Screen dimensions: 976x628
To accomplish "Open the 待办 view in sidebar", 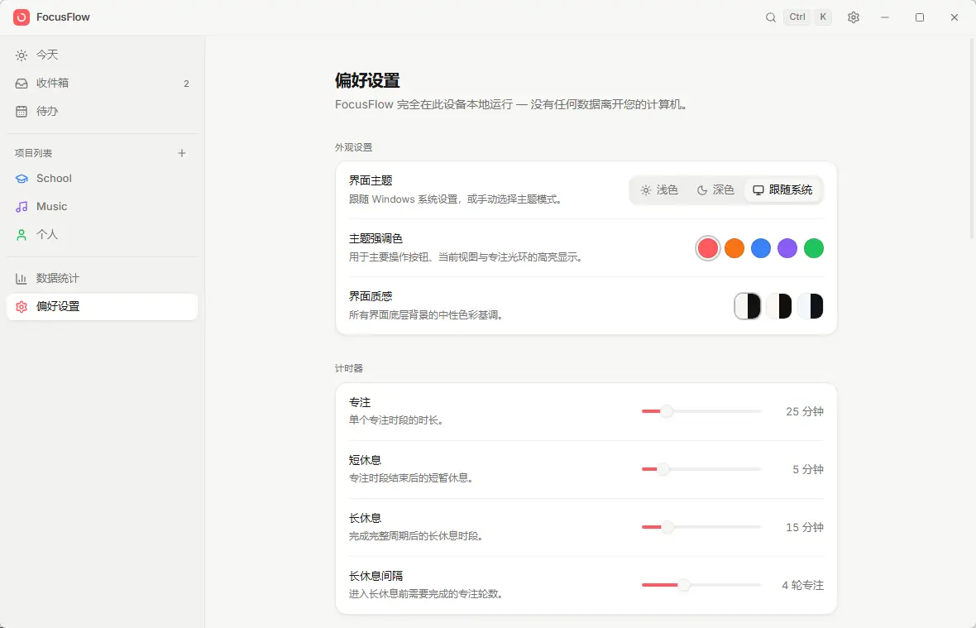I will click(102, 112).
